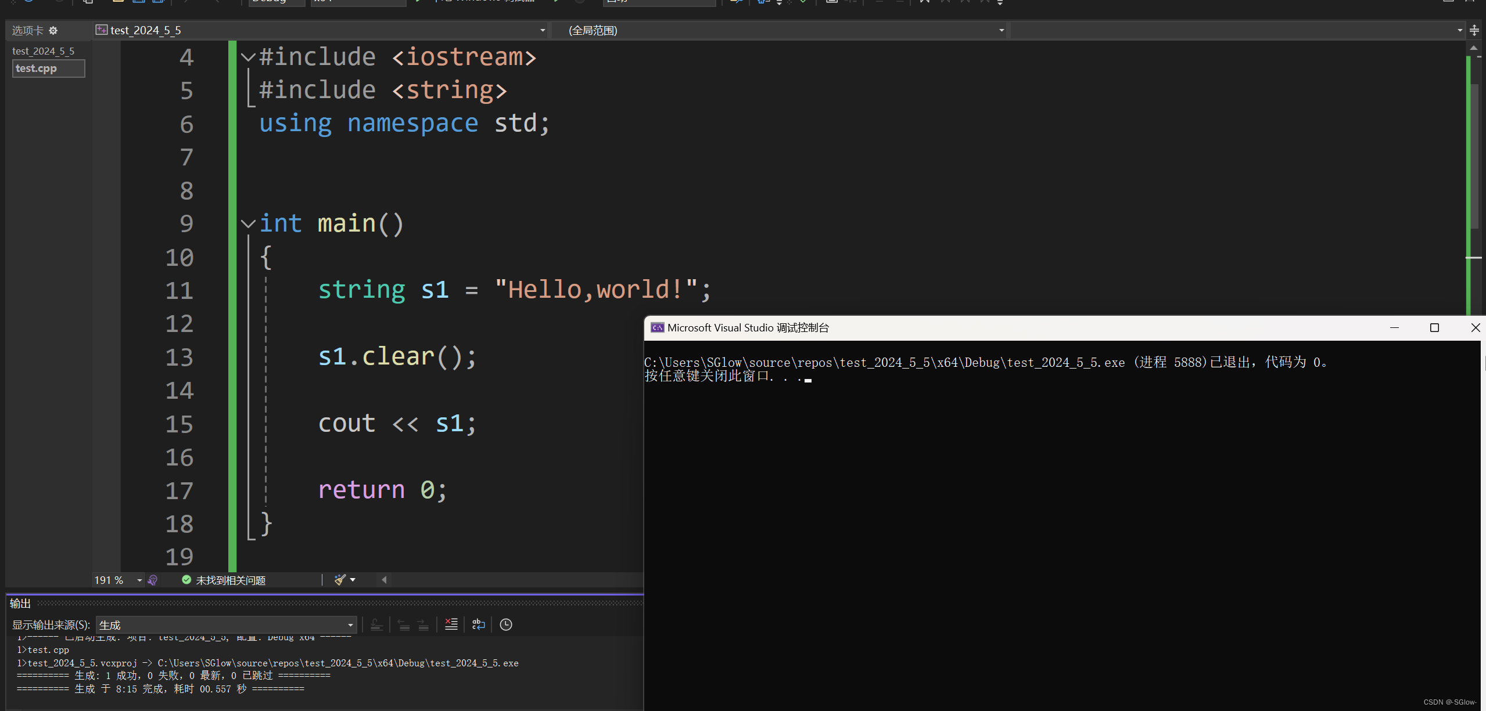Click the 未找到相关问题 status text
This screenshot has width=1486, height=711.
click(231, 580)
